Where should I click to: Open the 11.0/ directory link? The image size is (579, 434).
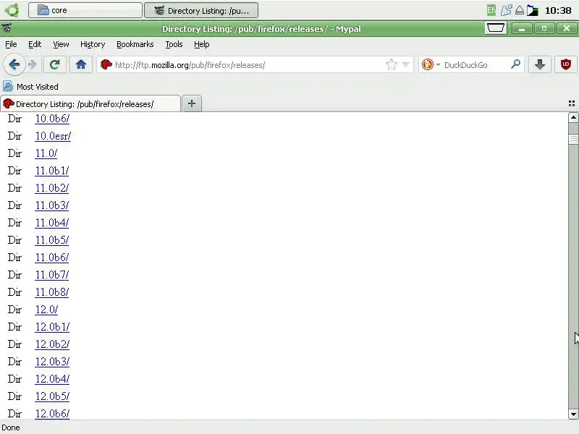46,153
